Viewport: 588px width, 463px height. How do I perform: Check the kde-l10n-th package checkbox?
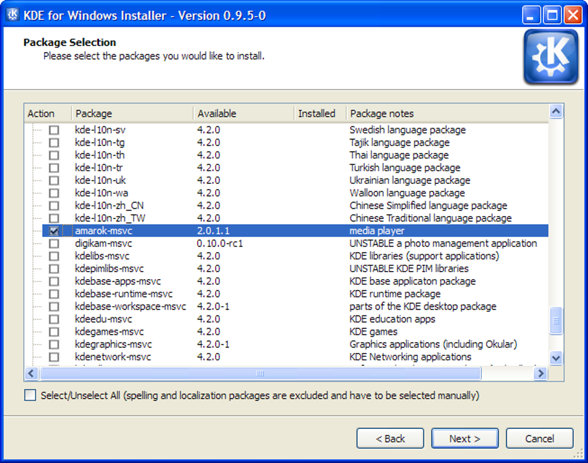(54, 155)
